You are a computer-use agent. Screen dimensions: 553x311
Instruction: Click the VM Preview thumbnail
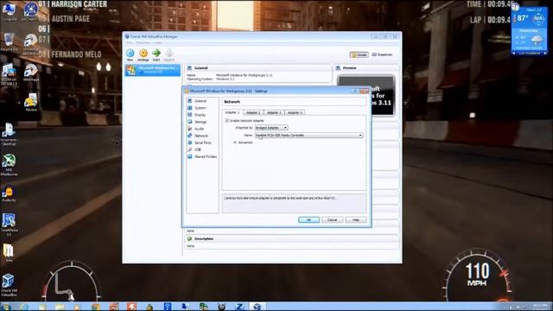click(x=365, y=95)
